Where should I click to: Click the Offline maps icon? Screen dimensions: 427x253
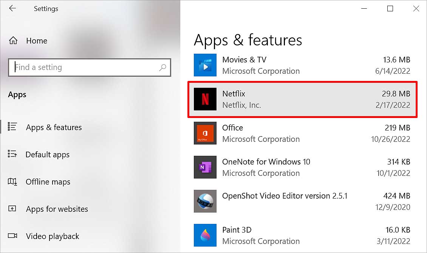click(x=12, y=182)
